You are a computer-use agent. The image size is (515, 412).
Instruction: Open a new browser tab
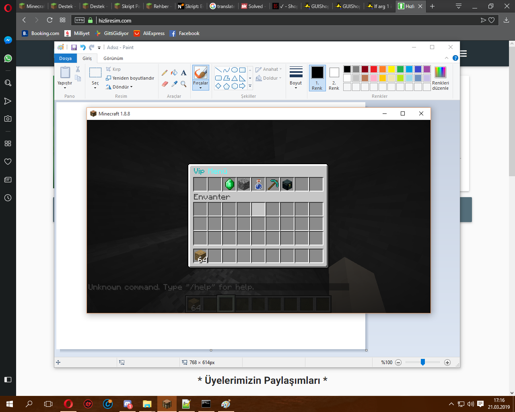432,6
